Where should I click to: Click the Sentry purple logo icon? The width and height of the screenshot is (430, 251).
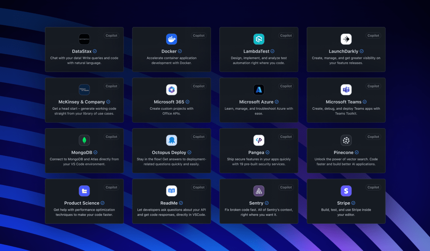(259, 190)
